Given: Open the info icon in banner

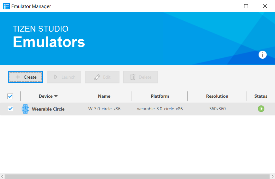Looking at the screenshot, I should click(x=262, y=55).
